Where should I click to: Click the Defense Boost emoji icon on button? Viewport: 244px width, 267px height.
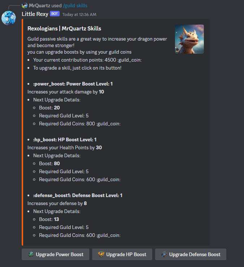tap(164, 254)
